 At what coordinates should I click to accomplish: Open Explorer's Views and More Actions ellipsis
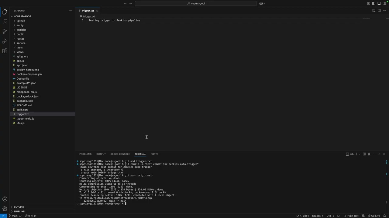point(71,11)
